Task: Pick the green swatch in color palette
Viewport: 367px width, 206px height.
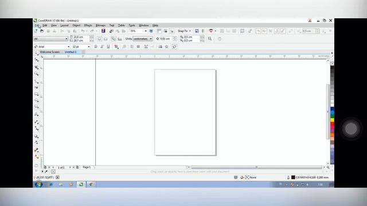Action: point(332,116)
